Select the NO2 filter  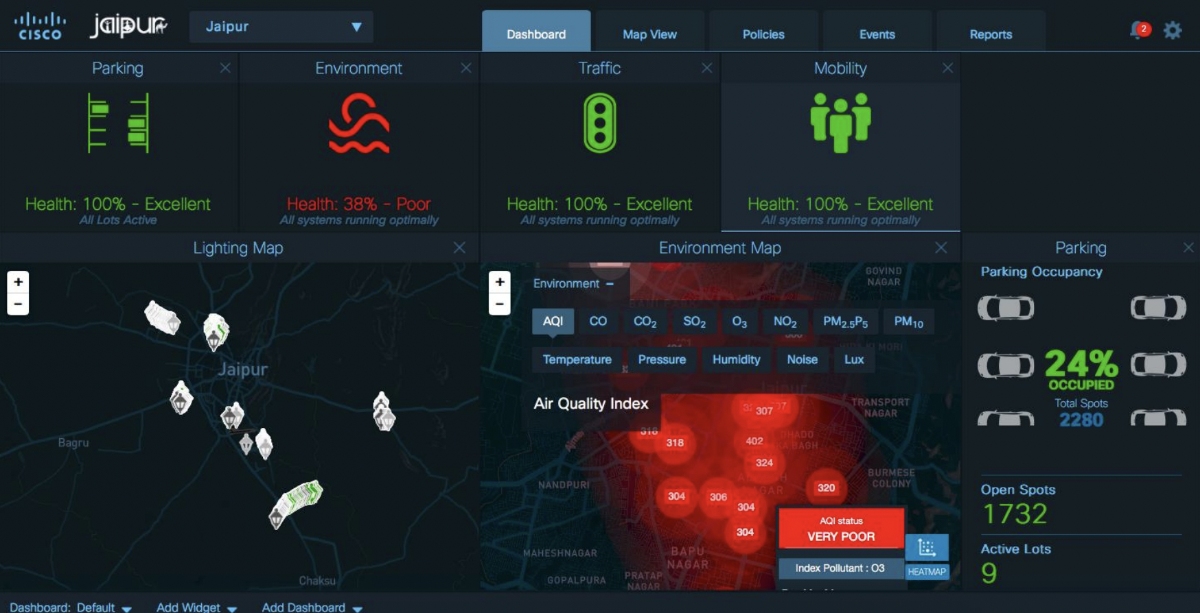coord(785,321)
